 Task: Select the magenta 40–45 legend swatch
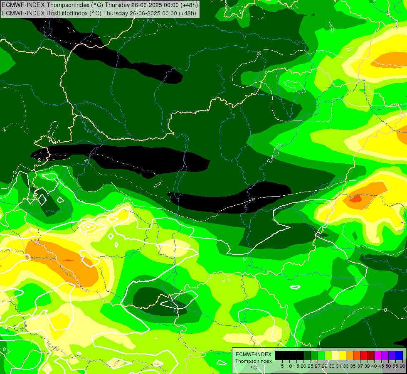pyautogui.click(x=378, y=356)
